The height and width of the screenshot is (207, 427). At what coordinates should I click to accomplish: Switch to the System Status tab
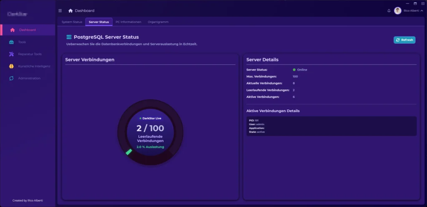coord(72,22)
